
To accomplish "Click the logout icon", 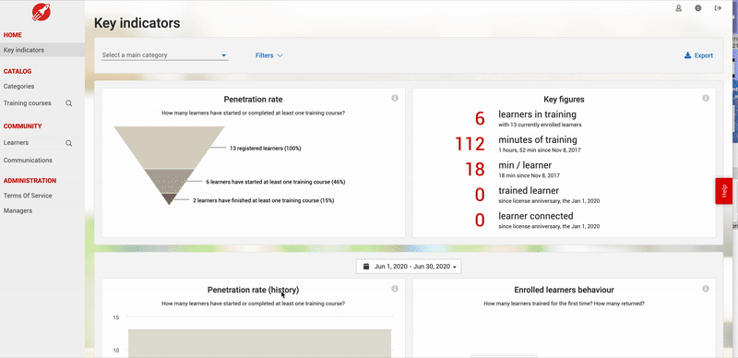I will (718, 8).
